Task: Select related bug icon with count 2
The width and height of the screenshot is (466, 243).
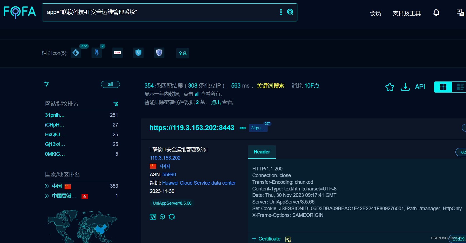Action: click(97, 53)
